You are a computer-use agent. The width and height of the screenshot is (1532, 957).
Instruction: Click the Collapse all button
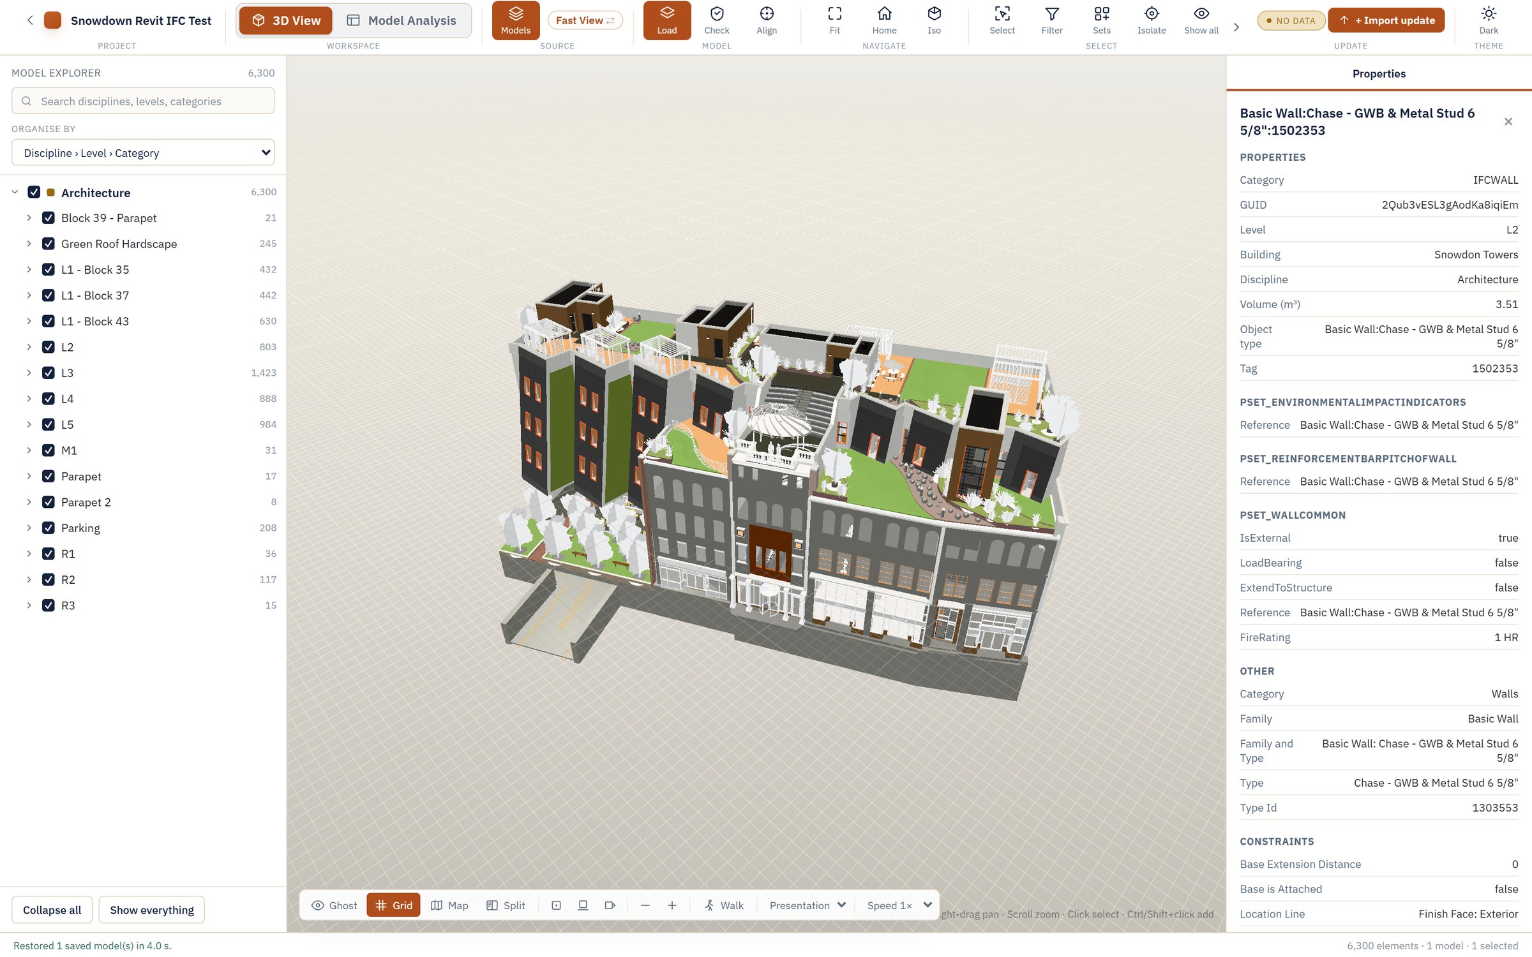(x=52, y=909)
